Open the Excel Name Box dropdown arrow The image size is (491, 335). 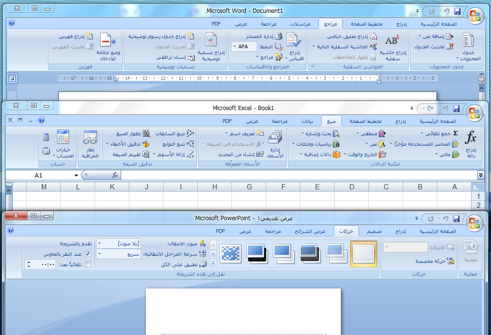tap(76, 175)
